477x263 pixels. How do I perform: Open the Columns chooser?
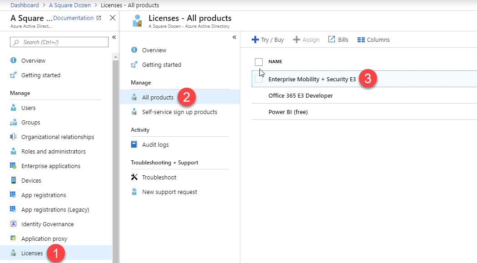pyautogui.click(x=373, y=40)
